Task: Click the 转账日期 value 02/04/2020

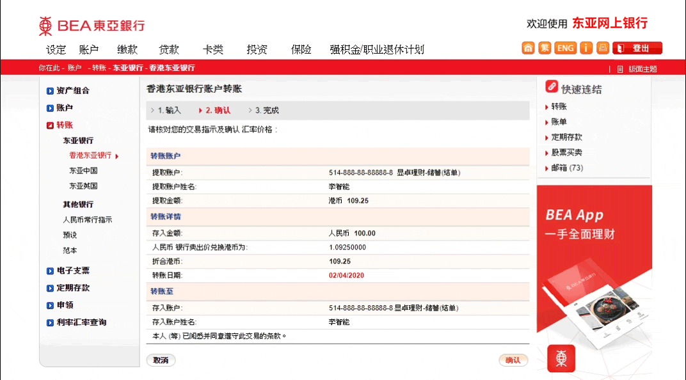Action: 346,276
